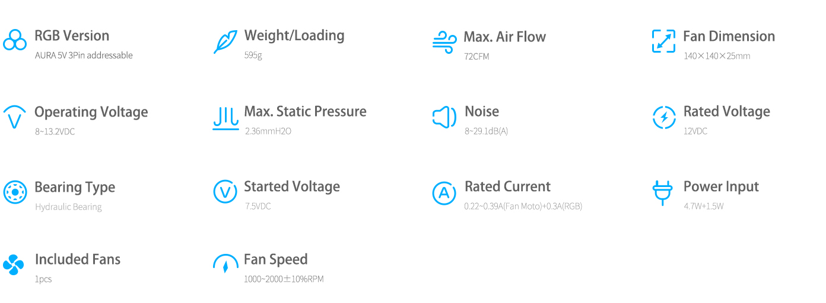Click the Max. Air Flow heading
The image size is (826, 303).
[504, 37]
